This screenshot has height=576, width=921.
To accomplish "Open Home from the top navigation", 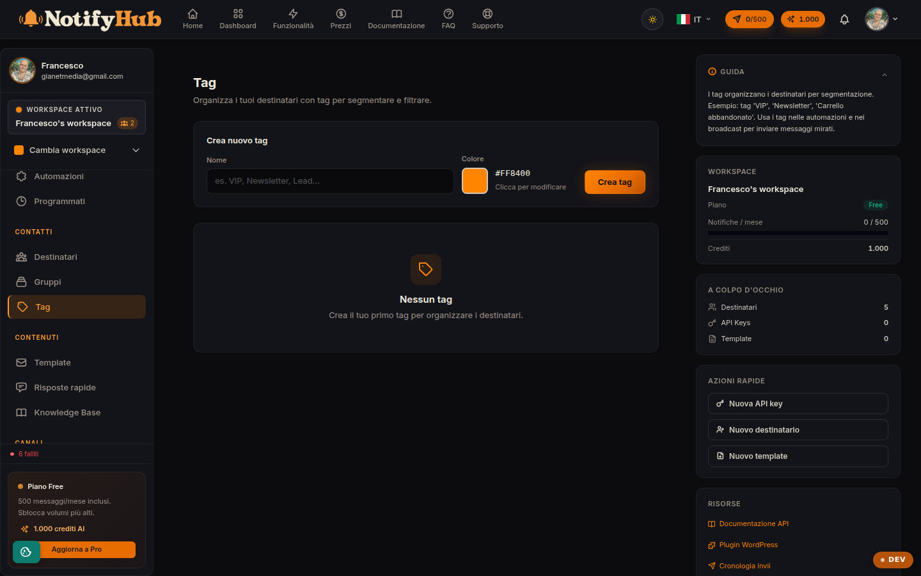I will pos(193,19).
